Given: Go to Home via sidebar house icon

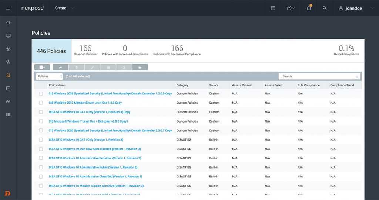Looking at the screenshot, I should pos(8,23).
